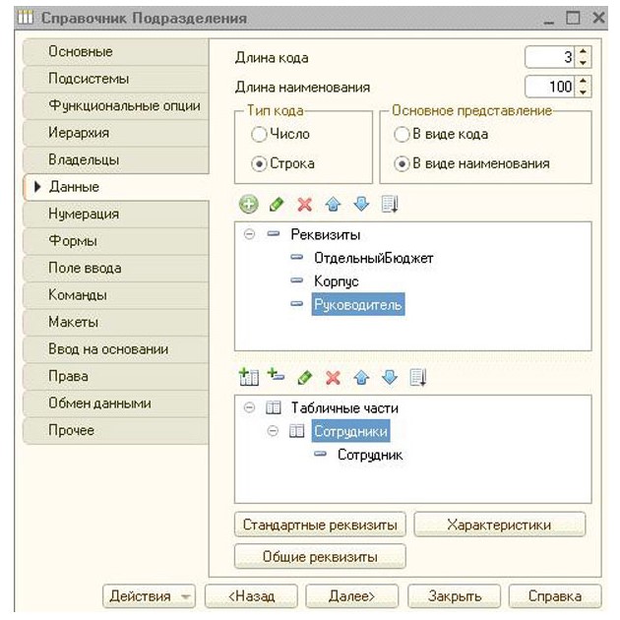
Task: Collapse the Реквизиты tree node
Action: 248,234
